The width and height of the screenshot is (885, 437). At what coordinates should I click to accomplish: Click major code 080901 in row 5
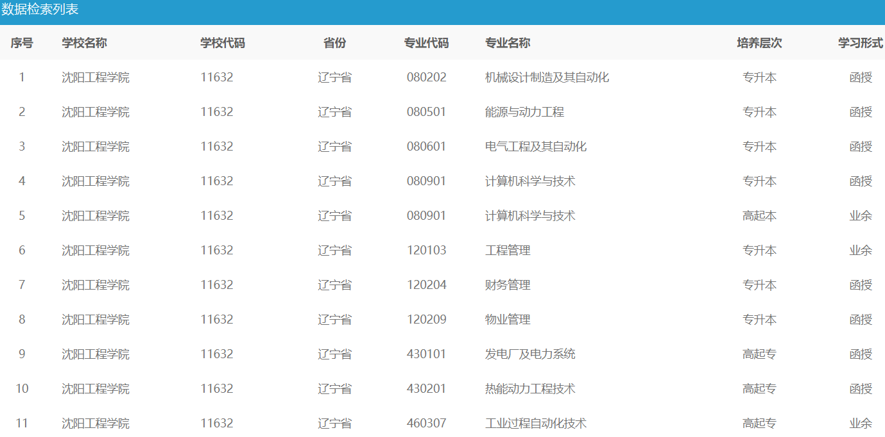pyautogui.click(x=426, y=216)
